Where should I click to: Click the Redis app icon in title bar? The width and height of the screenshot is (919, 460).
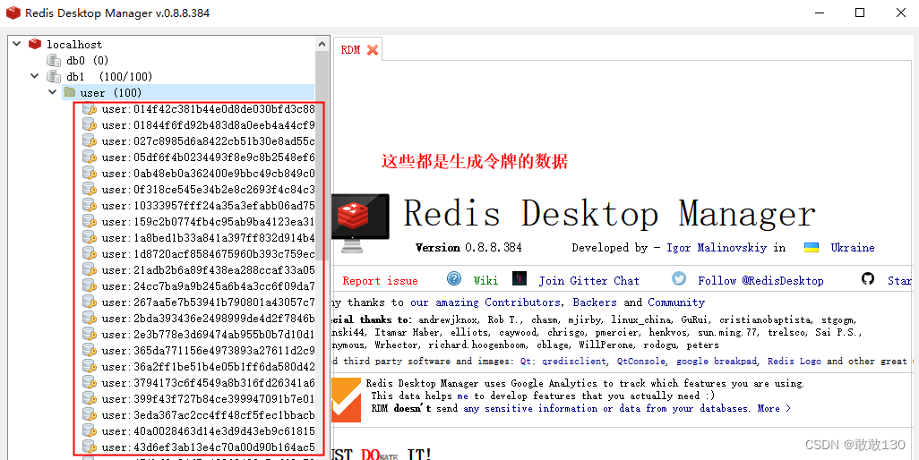coord(13,13)
